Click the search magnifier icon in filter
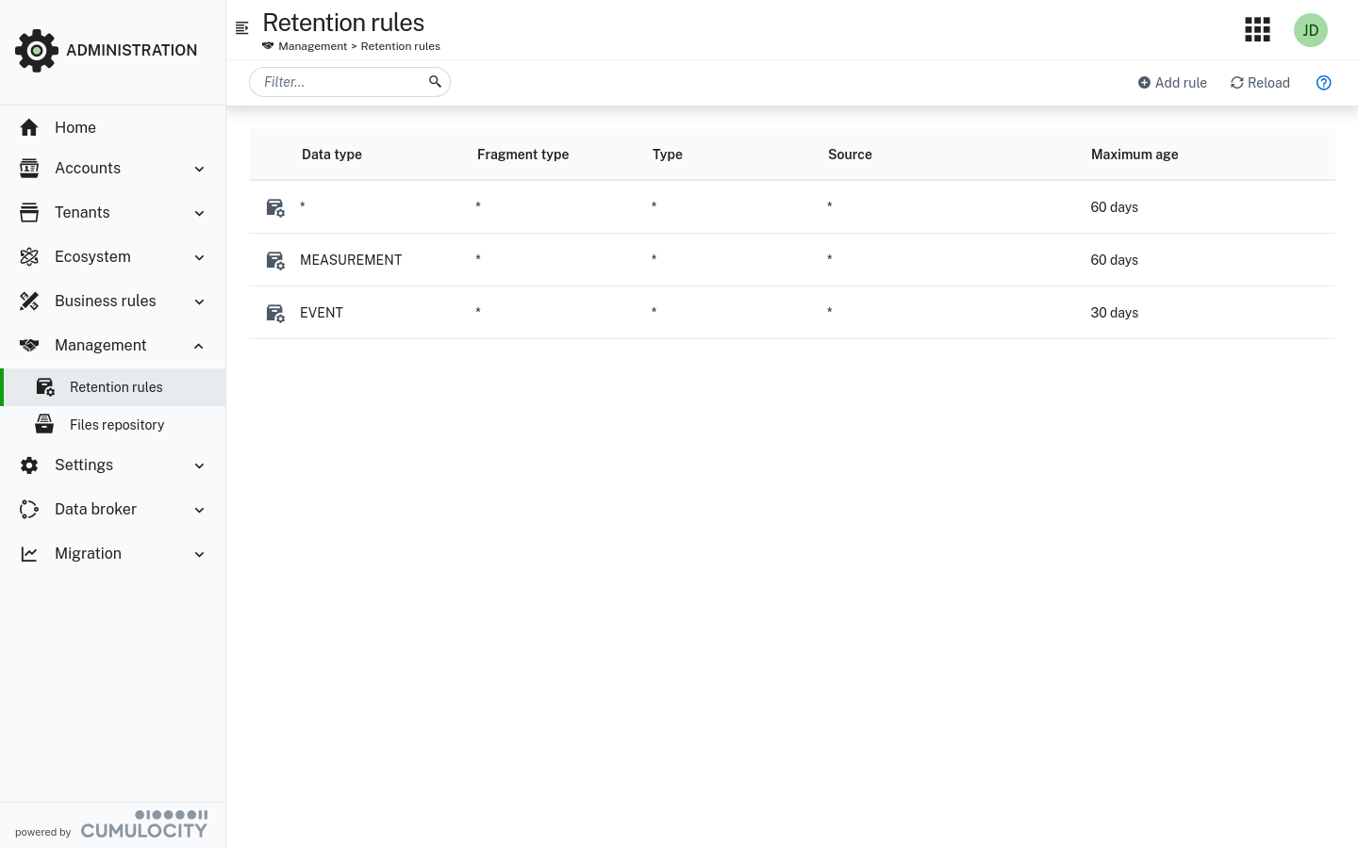Image resolution: width=1358 pixels, height=848 pixels. (435, 82)
